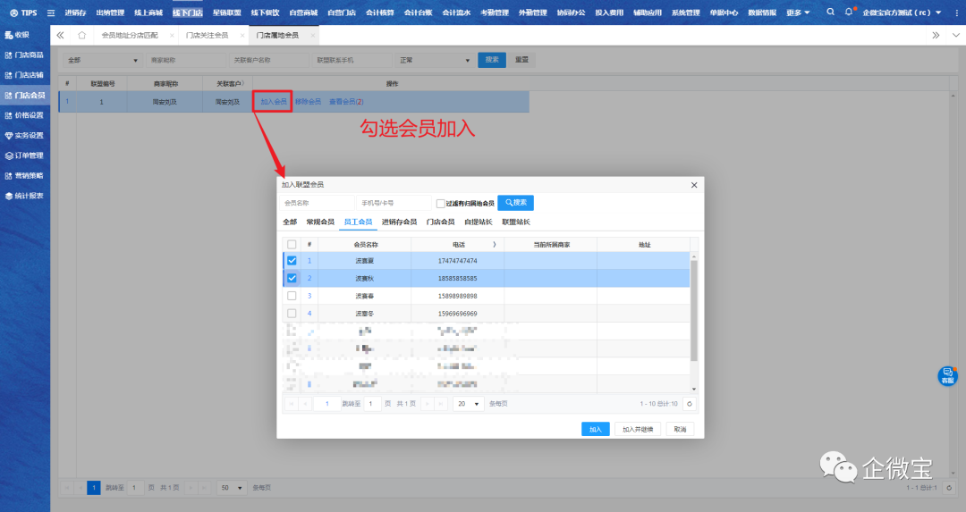Switch to the 门店会员 tab in dialog
Screen dimensions: 966x512
tap(440, 222)
